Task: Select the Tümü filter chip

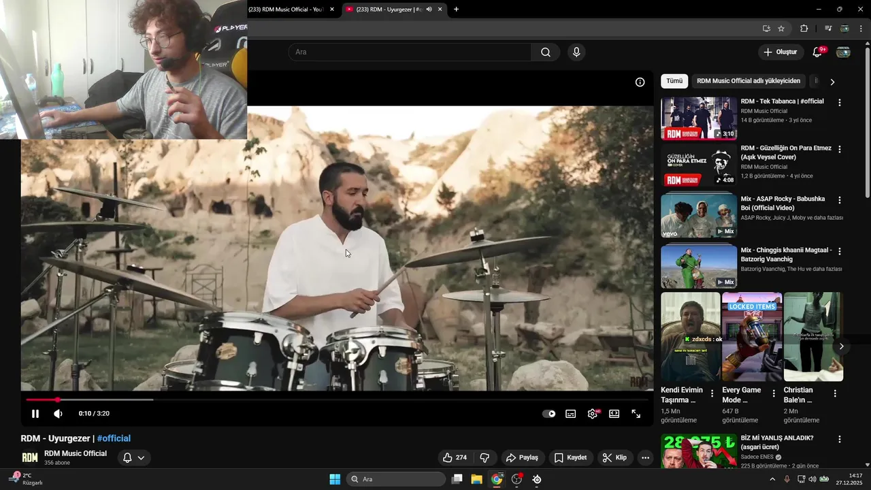Action: (674, 81)
